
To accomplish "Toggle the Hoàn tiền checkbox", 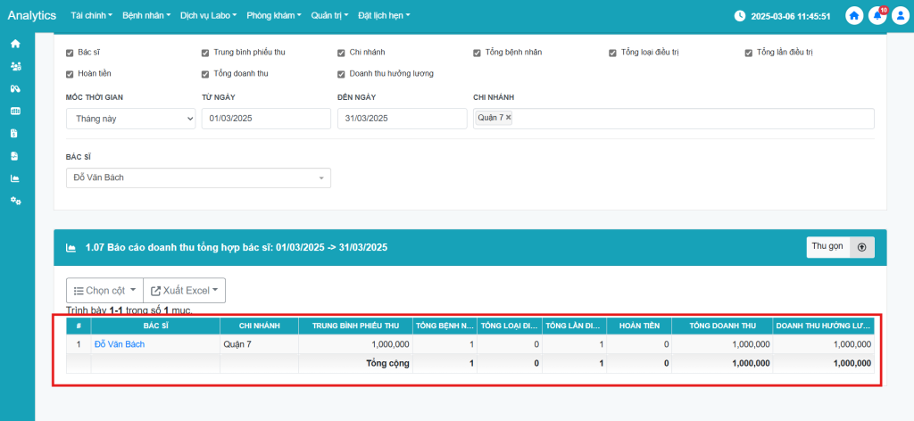I will pos(70,73).
